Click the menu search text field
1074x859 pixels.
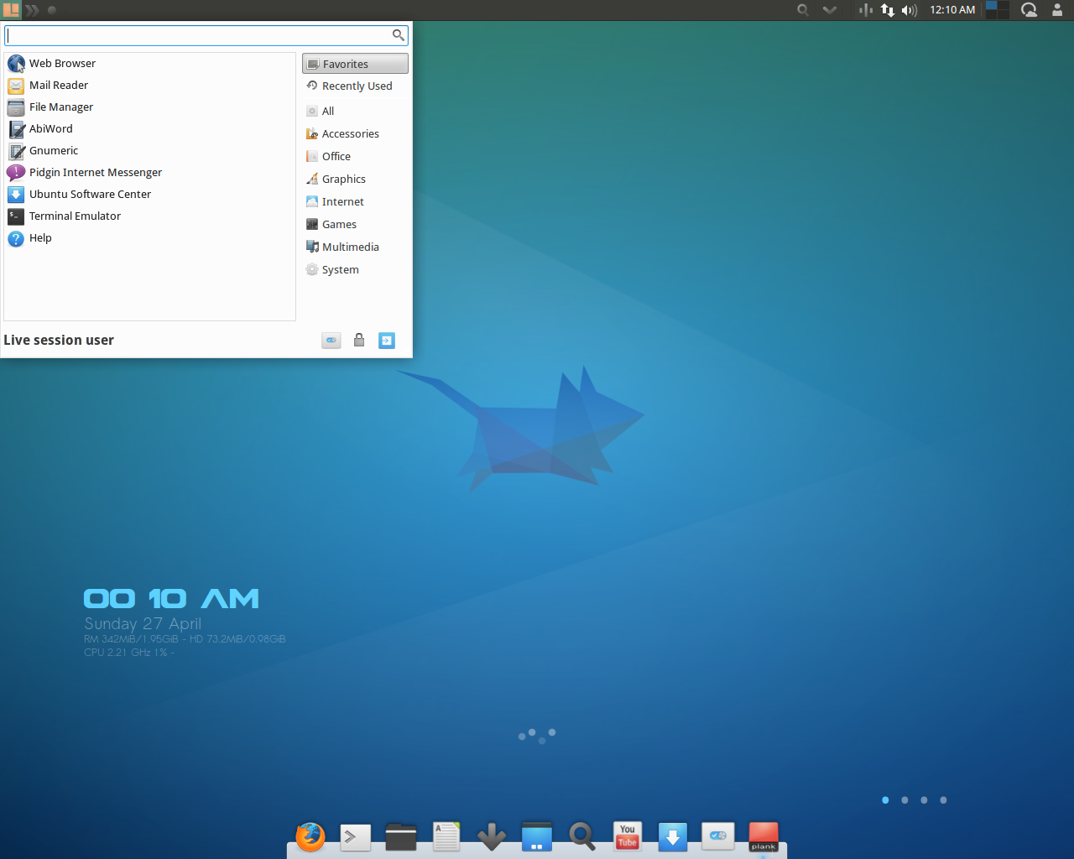[206, 35]
